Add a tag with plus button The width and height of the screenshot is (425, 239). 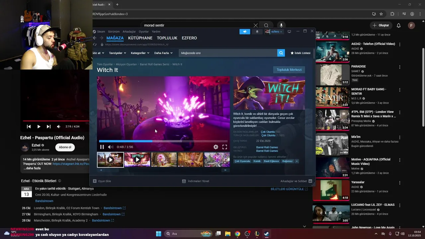pyautogui.click(x=297, y=161)
